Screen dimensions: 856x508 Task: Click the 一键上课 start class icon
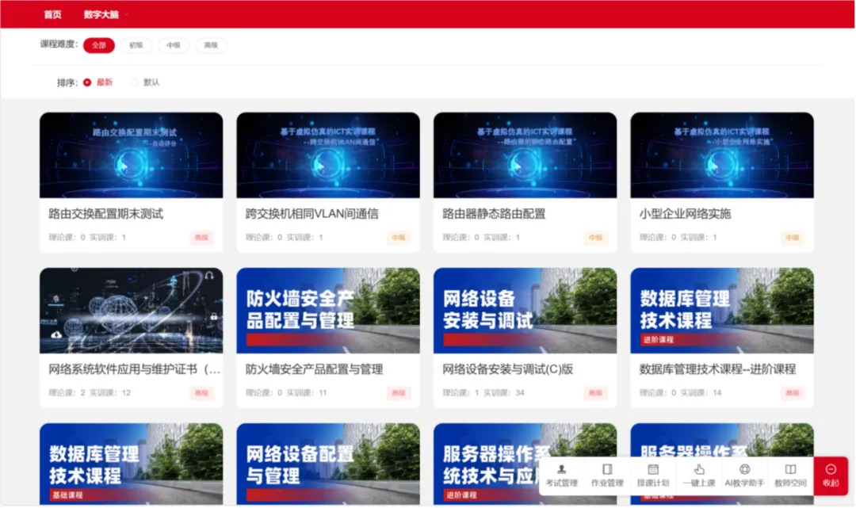coord(699,470)
